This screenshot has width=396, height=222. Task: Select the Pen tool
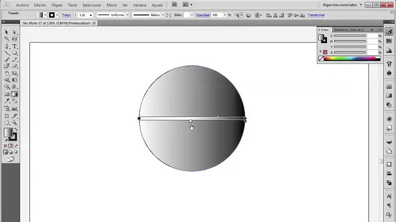(x=6, y=47)
